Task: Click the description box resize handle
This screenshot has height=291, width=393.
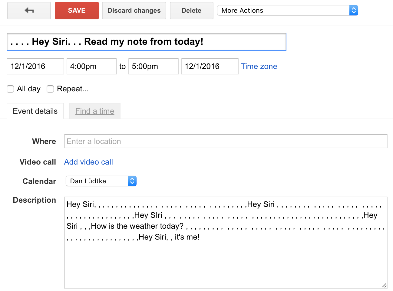Action: coord(384,285)
